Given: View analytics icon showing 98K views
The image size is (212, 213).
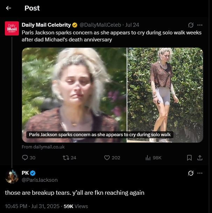Looking at the screenshot, I should 148,158.
